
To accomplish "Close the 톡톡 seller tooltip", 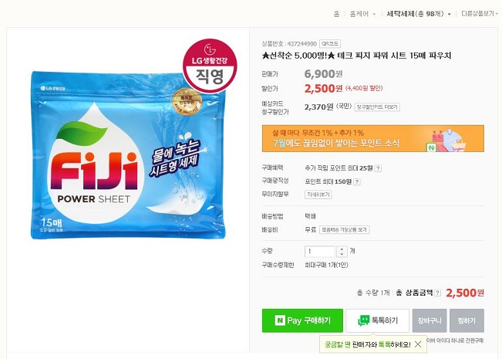I will 418,344.
